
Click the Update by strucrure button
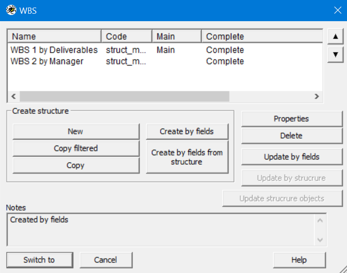coord(292,178)
